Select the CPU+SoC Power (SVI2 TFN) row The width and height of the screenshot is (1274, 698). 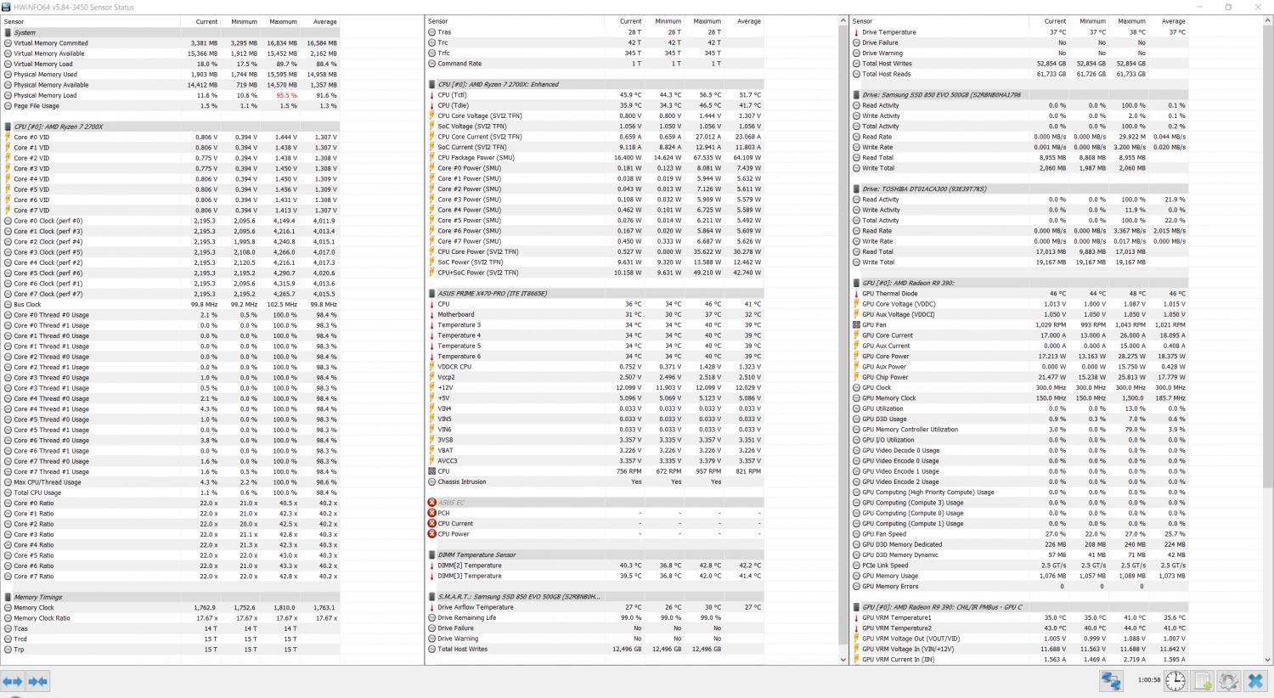pos(595,273)
